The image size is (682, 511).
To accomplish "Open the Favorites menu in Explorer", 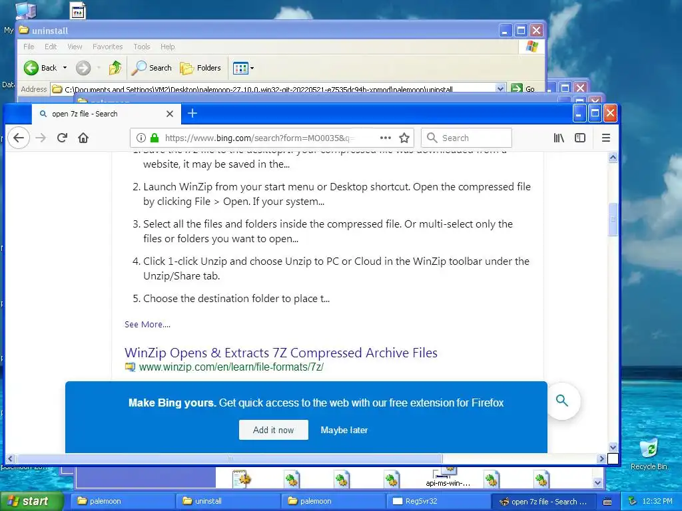I will [107, 47].
